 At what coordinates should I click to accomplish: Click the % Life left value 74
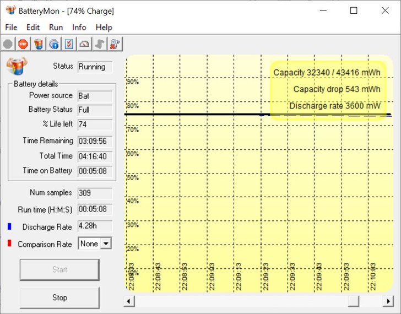tap(95, 125)
